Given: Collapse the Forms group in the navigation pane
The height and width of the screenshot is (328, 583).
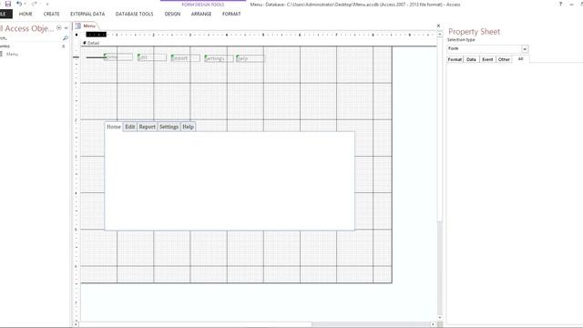Looking at the screenshot, I should (x=63, y=46).
